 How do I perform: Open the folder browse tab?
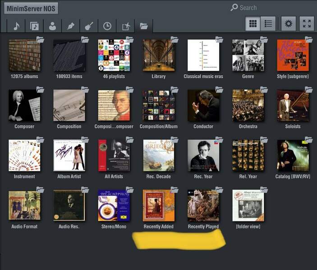pyautogui.click(x=144, y=26)
